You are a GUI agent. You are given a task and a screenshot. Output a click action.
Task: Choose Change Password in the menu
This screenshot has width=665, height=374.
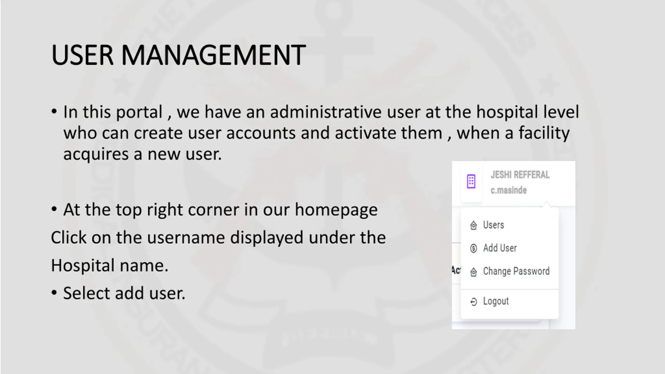pos(516,271)
